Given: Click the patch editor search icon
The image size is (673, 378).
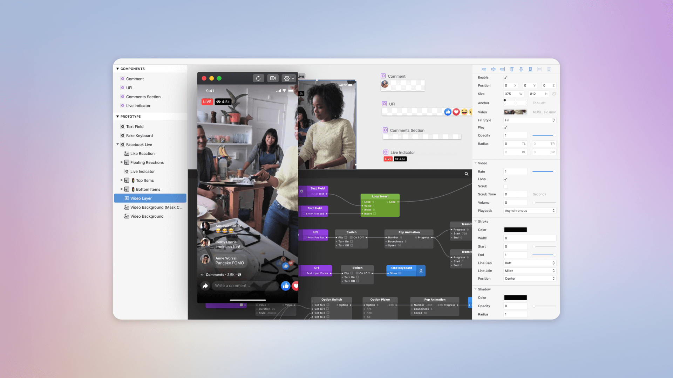Looking at the screenshot, I should coord(467,174).
